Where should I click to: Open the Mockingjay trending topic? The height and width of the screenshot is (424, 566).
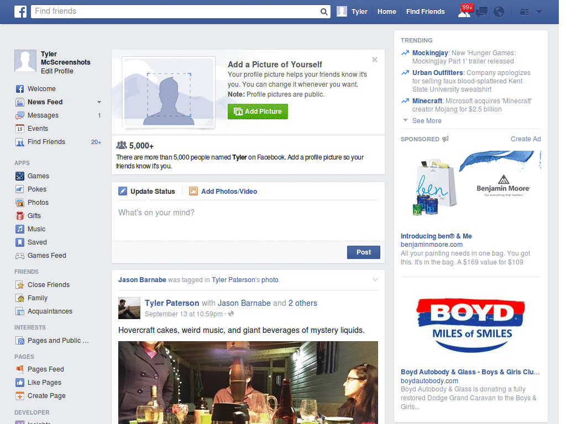430,53
